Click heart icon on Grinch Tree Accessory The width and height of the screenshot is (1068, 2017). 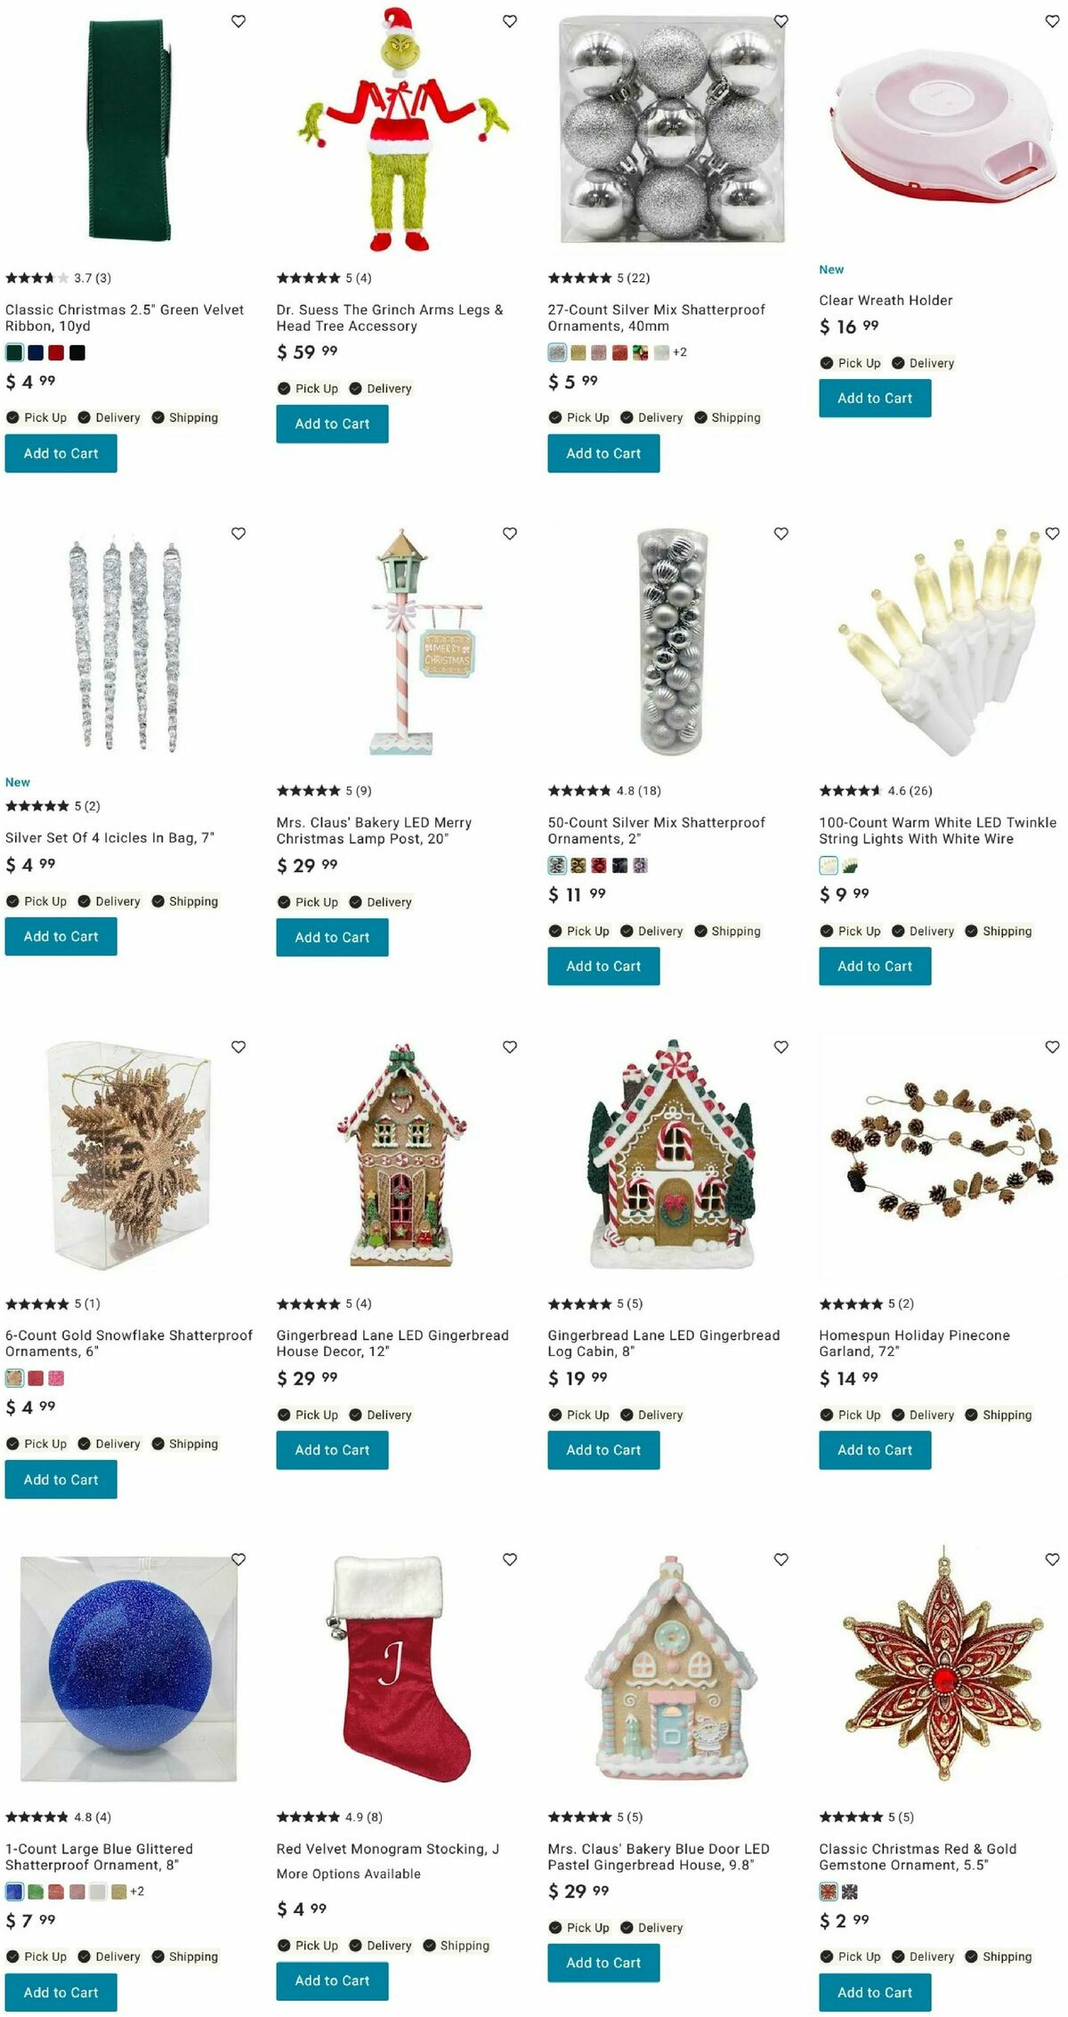[510, 21]
